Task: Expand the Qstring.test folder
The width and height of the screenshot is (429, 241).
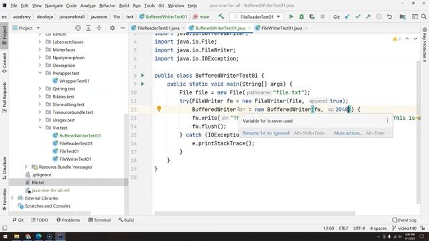Action: [x=40, y=88]
